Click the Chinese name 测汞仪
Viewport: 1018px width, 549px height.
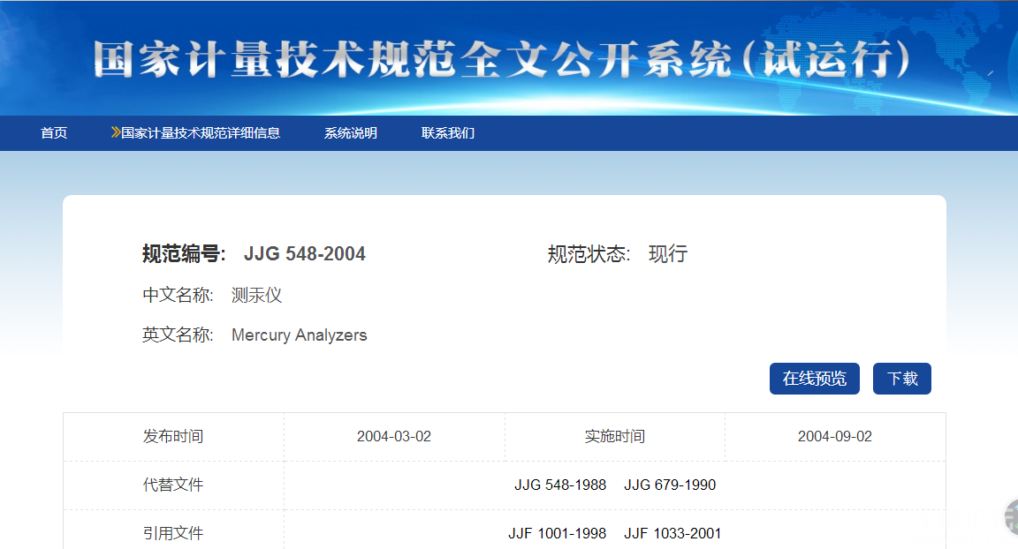[x=256, y=295]
